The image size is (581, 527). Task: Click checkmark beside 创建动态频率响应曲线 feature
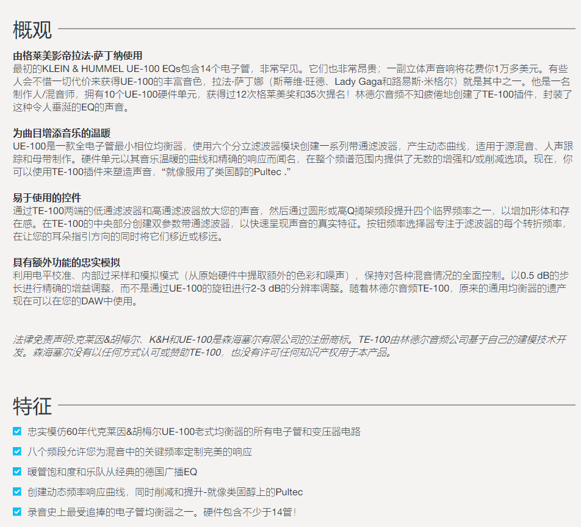coord(17,492)
